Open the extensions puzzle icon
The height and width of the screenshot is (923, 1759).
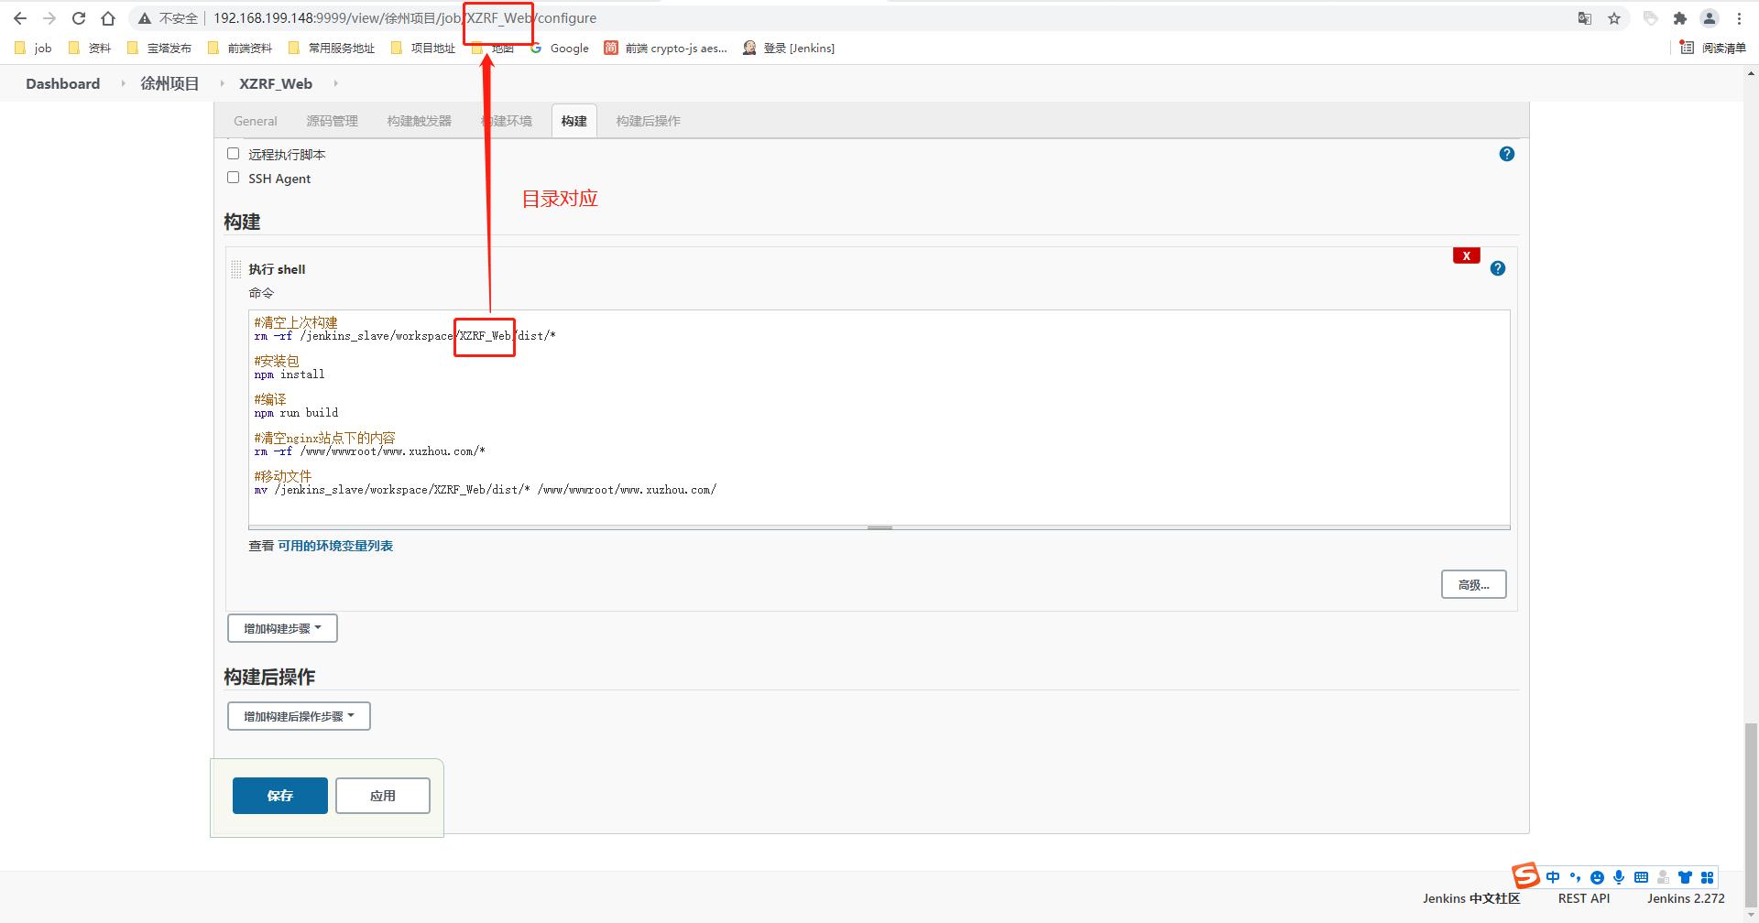click(1680, 18)
